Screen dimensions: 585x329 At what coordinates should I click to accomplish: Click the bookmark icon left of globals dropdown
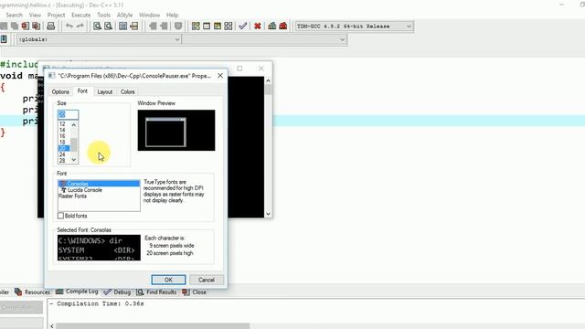pos(4,39)
